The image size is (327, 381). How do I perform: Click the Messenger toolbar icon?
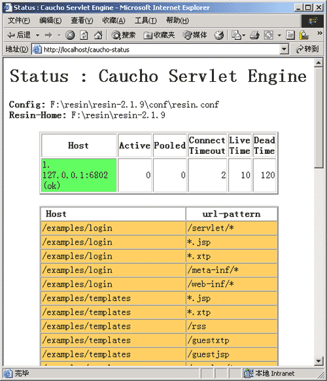click(304, 35)
